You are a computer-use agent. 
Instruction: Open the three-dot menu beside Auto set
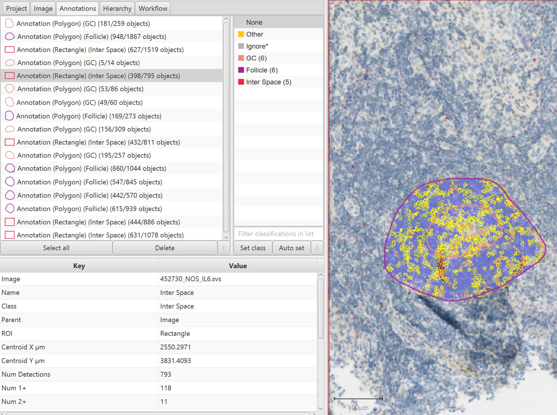[317, 248]
